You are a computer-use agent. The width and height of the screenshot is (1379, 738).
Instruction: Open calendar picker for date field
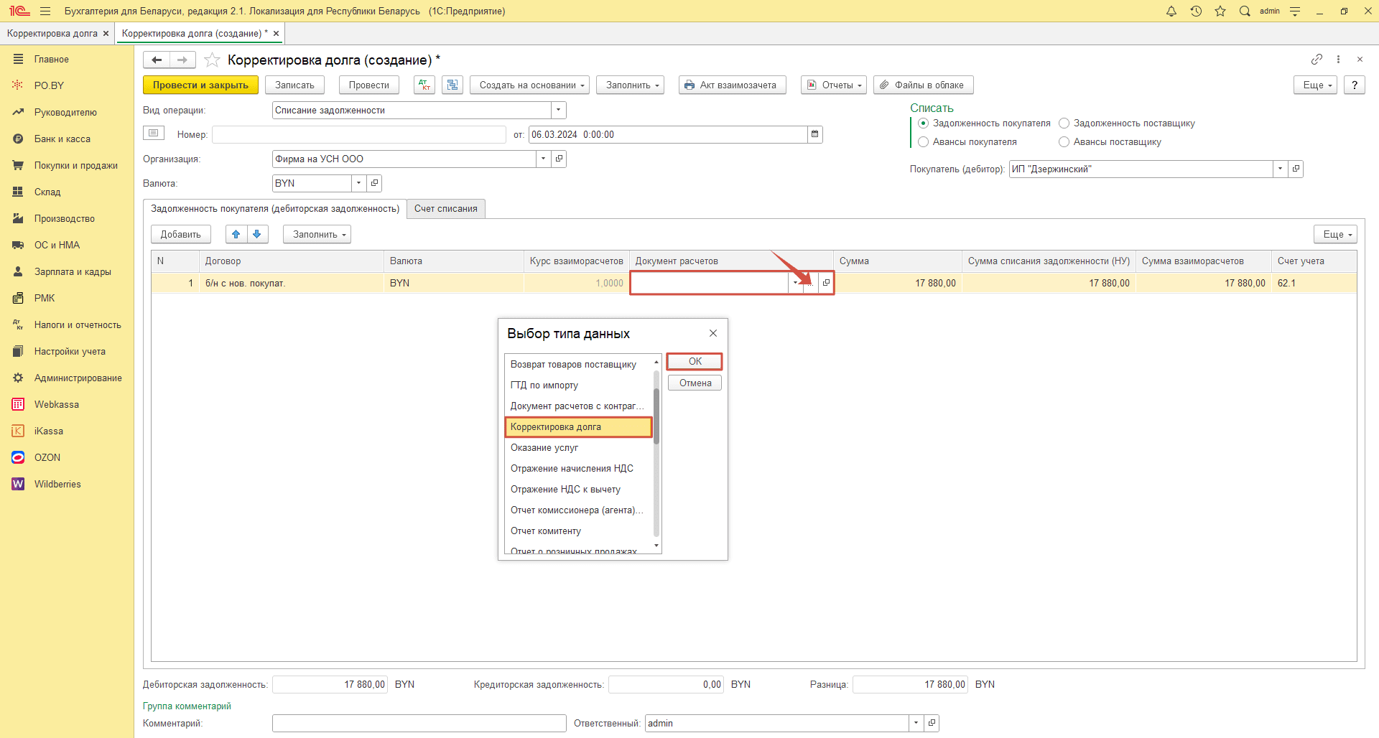pos(814,134)
